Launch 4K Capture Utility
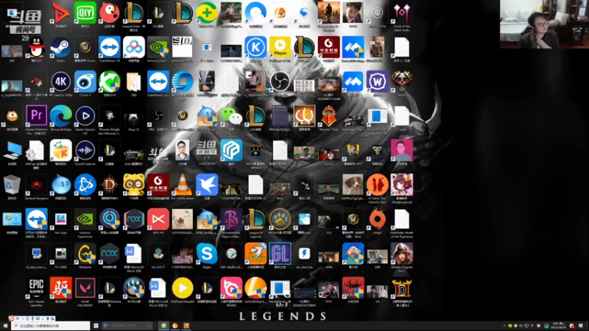This screenshot has height=331, width=589. [x=60, y=82]
